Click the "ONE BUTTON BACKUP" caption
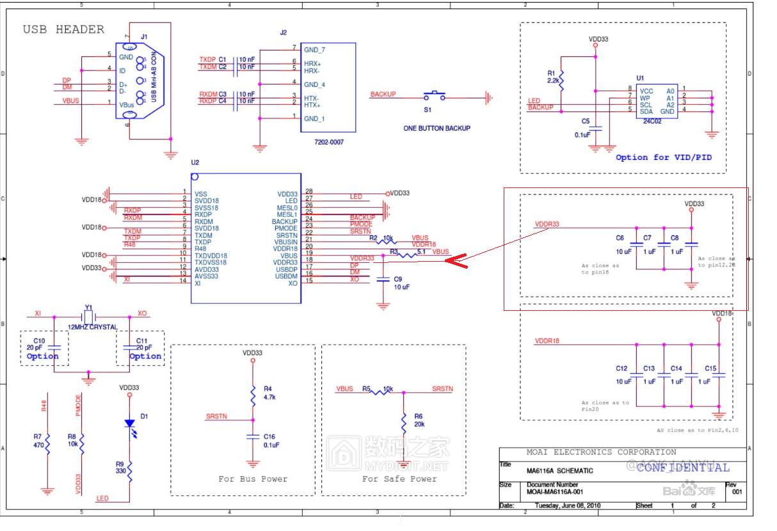The image size is (777, 531). tap(437, 129)
